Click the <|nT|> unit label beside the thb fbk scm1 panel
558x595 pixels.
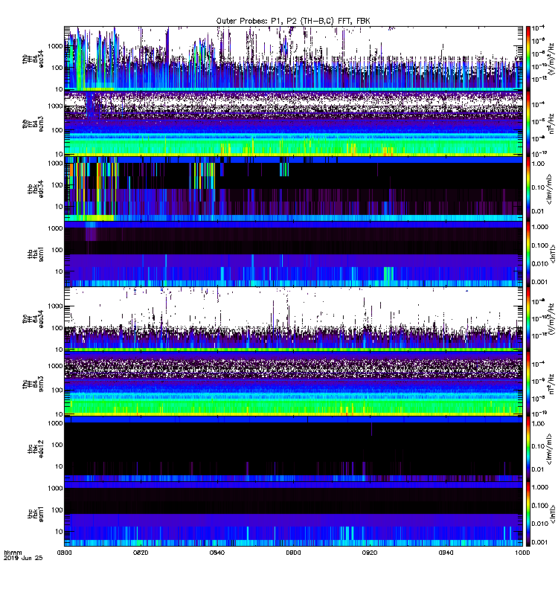[552, 254]
